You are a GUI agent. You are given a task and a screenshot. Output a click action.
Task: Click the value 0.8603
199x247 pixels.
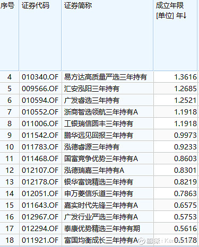[185, 158]
